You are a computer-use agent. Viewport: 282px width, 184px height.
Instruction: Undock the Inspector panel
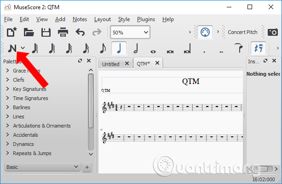point(265,61)
